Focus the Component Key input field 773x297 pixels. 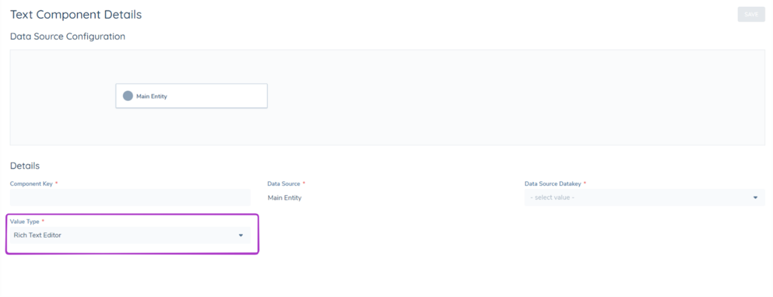click(x=130, y=197)
